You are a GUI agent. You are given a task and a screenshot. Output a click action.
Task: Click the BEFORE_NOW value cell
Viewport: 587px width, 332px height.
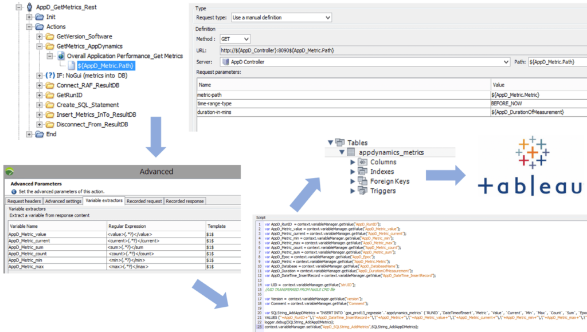click(539, 104)
